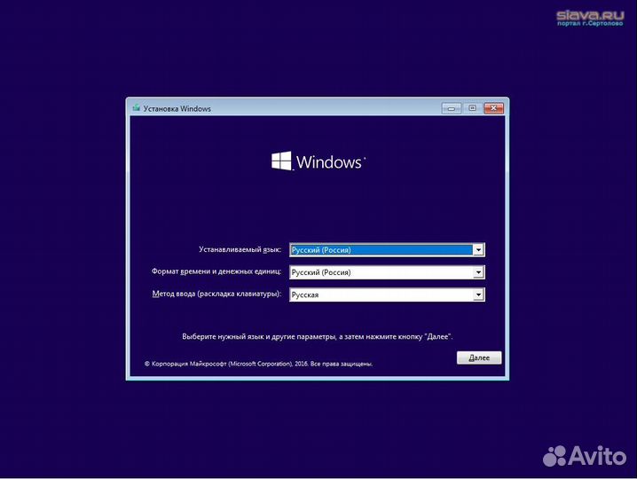Select the highlighted Русский (Россия) language field
Image resolution: width=637 pixels, height=479 pixels.
[x=387, y=250]
